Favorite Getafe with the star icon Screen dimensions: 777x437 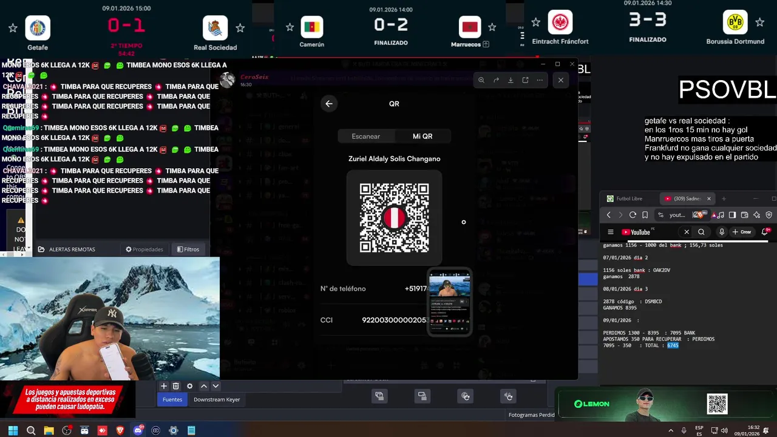(x=13, y=28)
